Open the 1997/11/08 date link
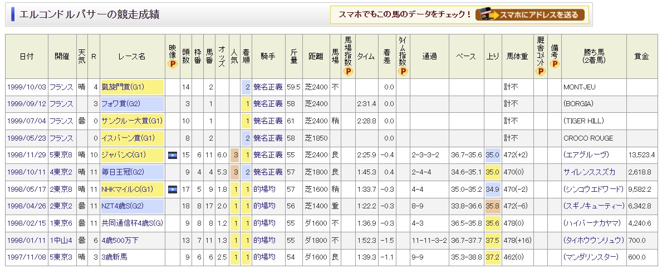 [26, 258]
